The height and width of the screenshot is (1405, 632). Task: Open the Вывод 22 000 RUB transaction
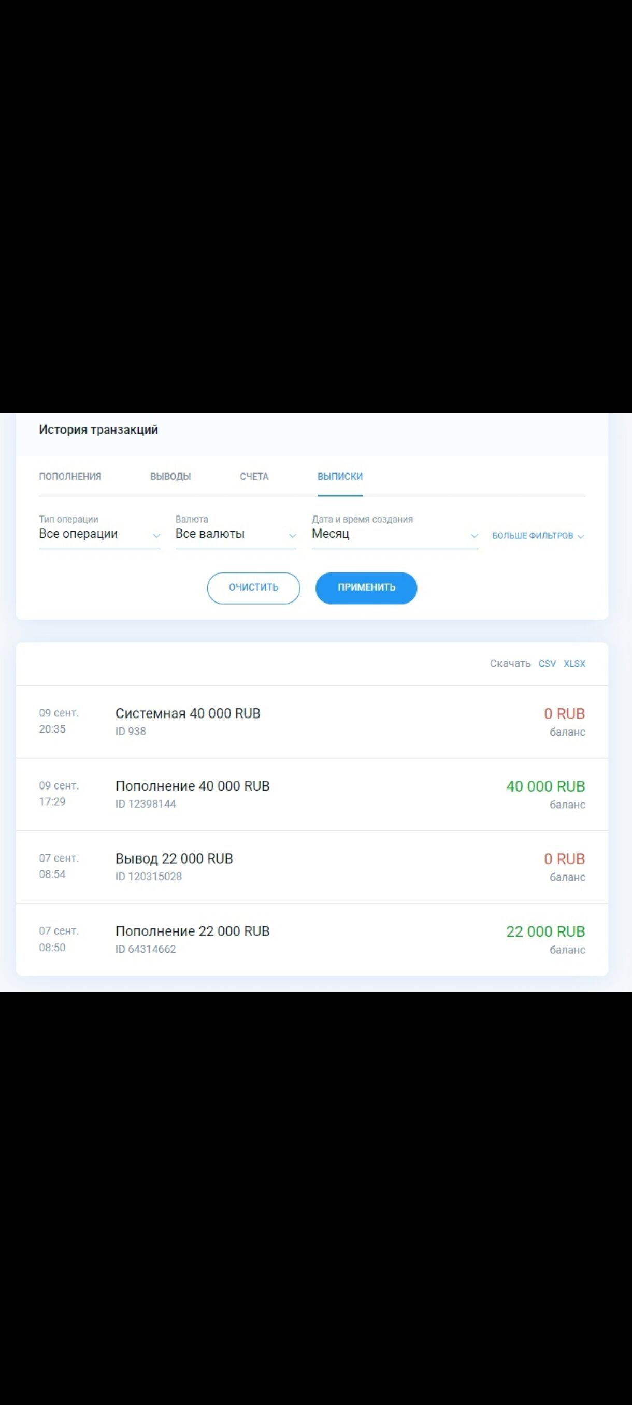coord(174,858)
